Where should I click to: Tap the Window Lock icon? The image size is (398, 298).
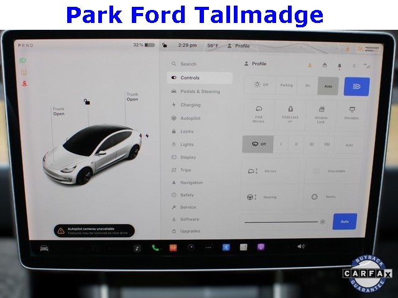[321, 114]
